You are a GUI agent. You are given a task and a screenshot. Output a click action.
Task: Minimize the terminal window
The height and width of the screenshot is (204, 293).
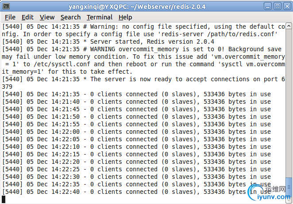click(268, 7)
